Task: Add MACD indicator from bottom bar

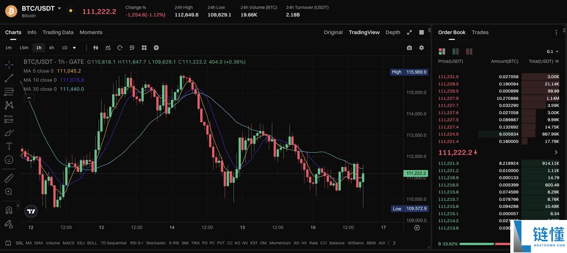Action: [69, 243]
